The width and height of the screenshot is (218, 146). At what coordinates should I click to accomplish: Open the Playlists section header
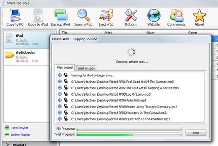coord(30,144)
